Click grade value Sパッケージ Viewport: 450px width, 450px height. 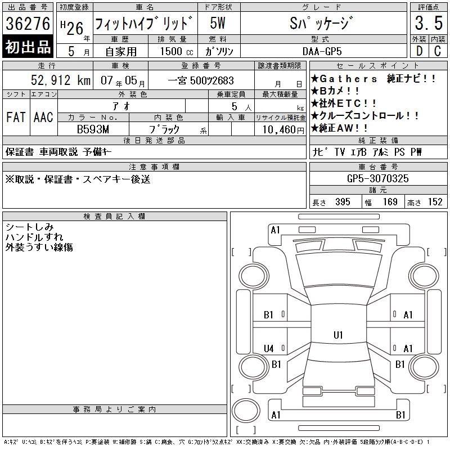pos(321,23)
